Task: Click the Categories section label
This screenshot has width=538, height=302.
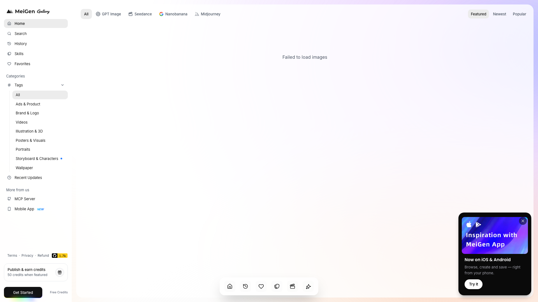Action: [x=15, y=76]
